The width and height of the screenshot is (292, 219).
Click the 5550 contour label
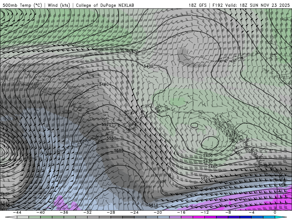(x=111, y=138)
